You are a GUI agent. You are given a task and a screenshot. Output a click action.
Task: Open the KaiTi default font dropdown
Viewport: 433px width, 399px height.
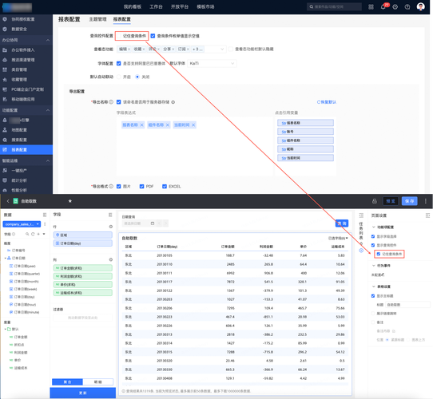(x=212, y=64)
